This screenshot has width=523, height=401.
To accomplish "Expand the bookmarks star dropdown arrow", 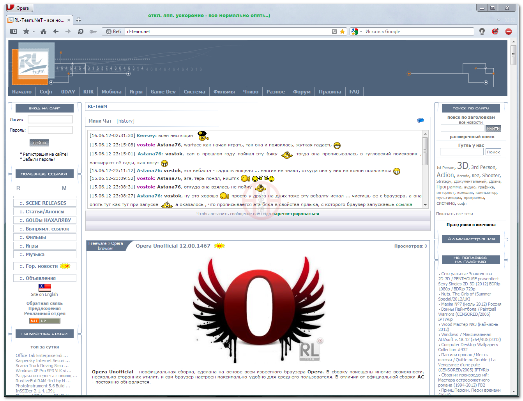I will coord(34,32).
